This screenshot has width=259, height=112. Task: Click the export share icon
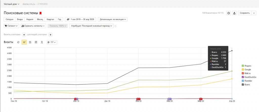[x=234, y=13]
